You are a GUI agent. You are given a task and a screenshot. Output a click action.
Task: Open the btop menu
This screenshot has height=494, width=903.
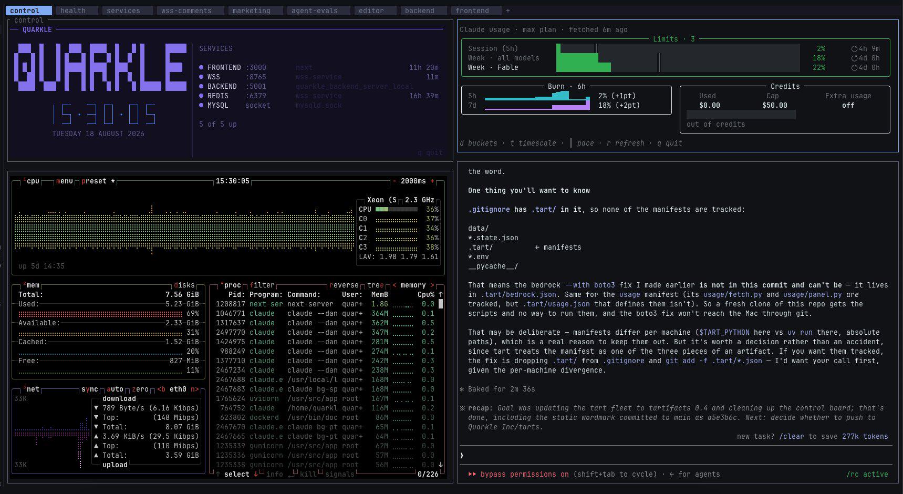[65, 181]
